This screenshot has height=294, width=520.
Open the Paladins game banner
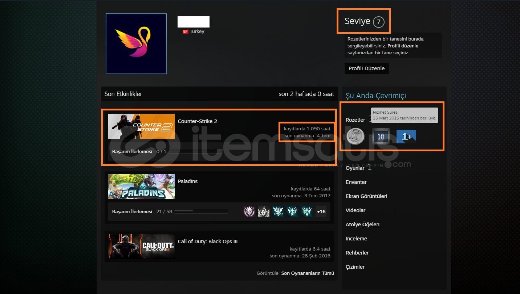pyautogui.click(x=142, y=187)
